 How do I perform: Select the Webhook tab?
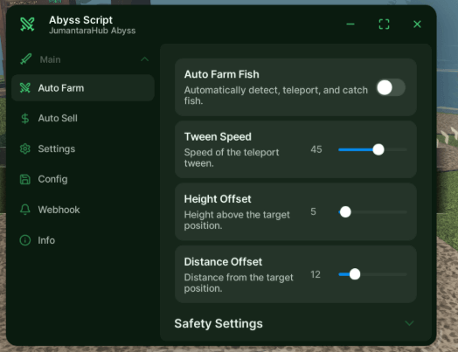tap(83, 210)
